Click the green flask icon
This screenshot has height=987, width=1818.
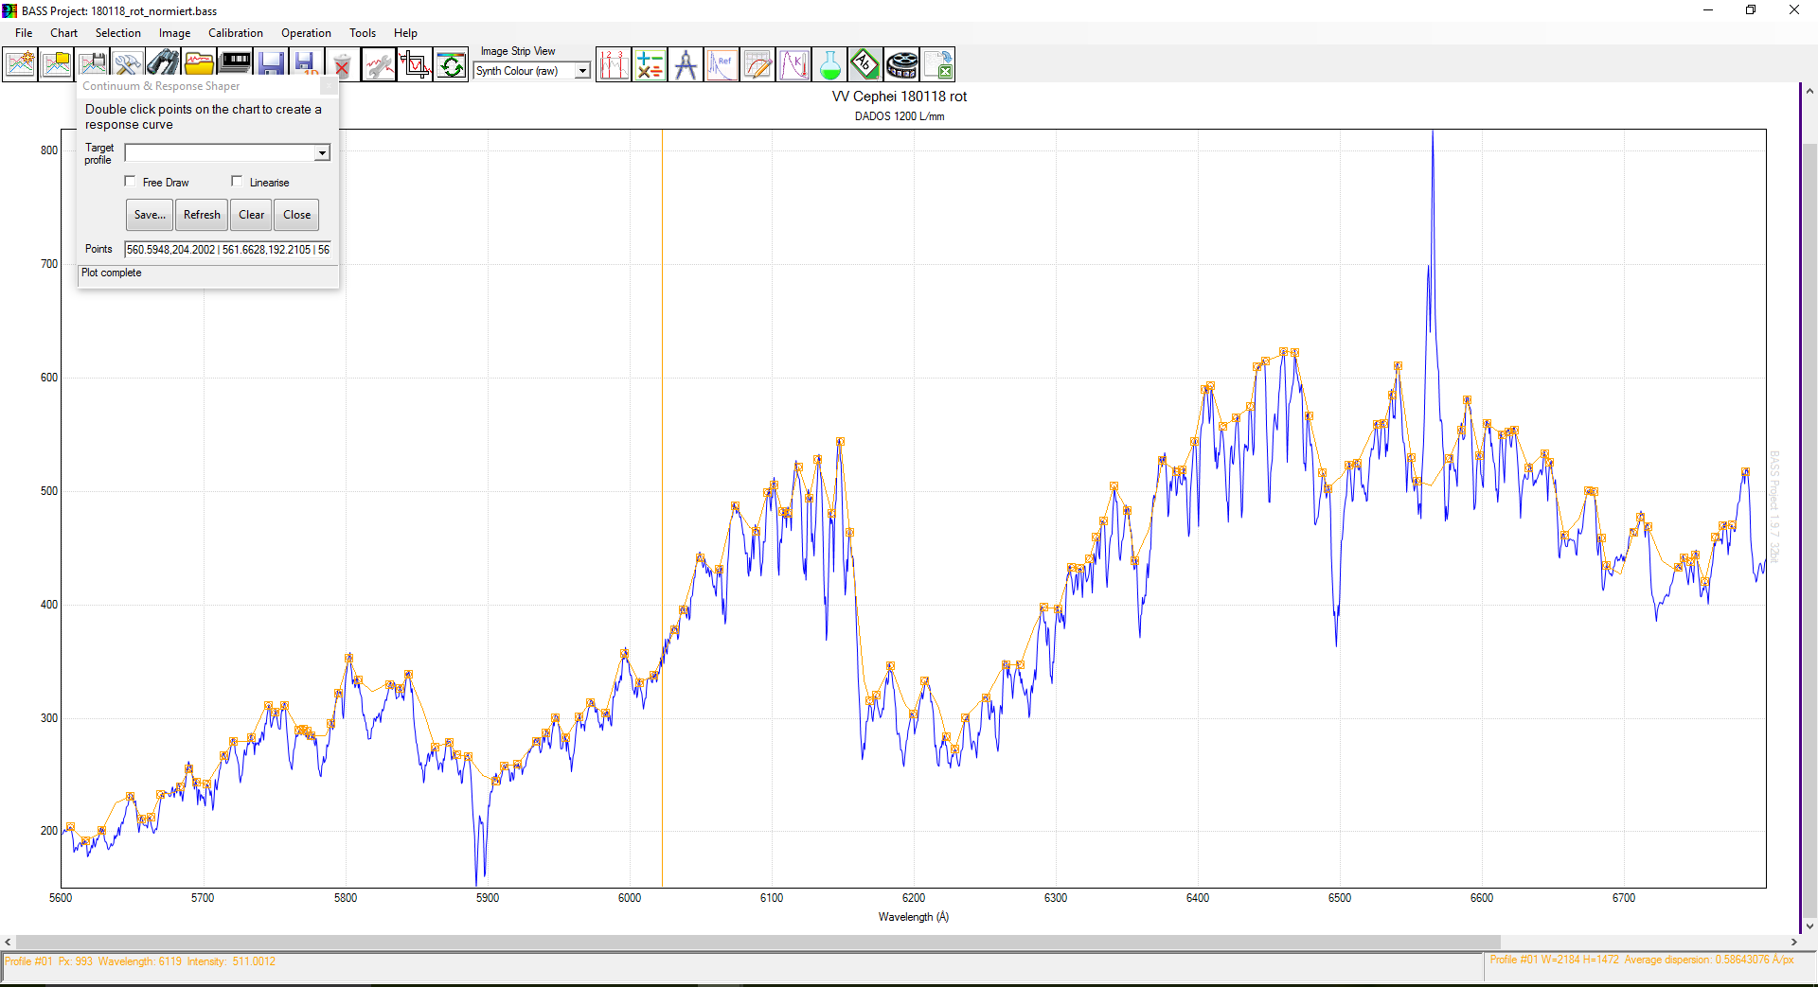(829, 64)
